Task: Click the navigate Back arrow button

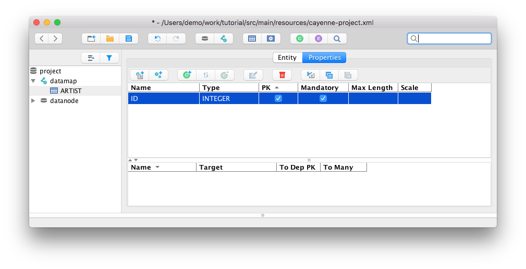Action: (x=42, y=39)
